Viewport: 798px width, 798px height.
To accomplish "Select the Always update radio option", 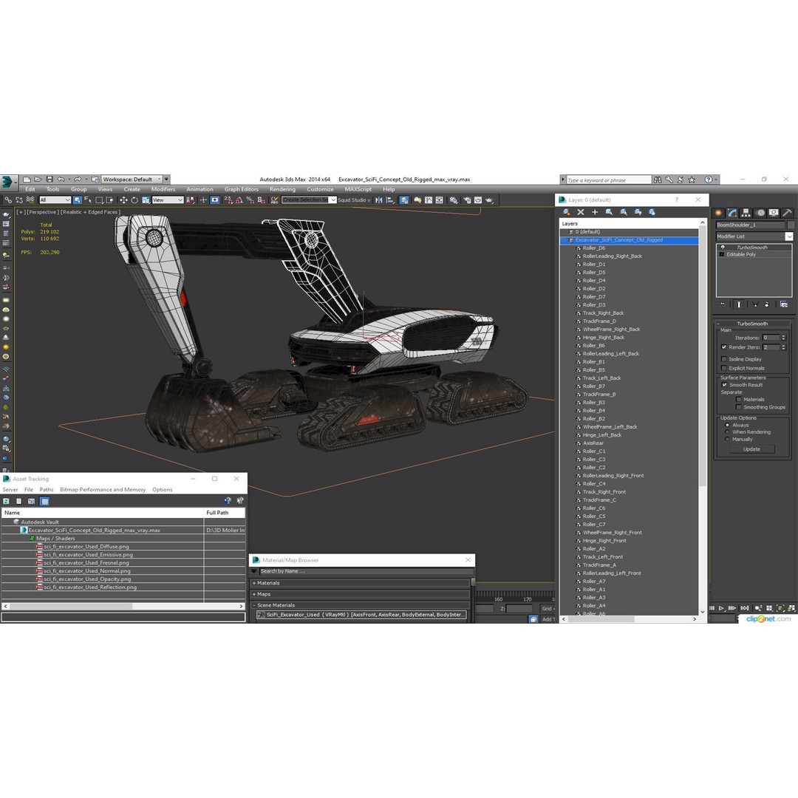I will tap(727, 425).
